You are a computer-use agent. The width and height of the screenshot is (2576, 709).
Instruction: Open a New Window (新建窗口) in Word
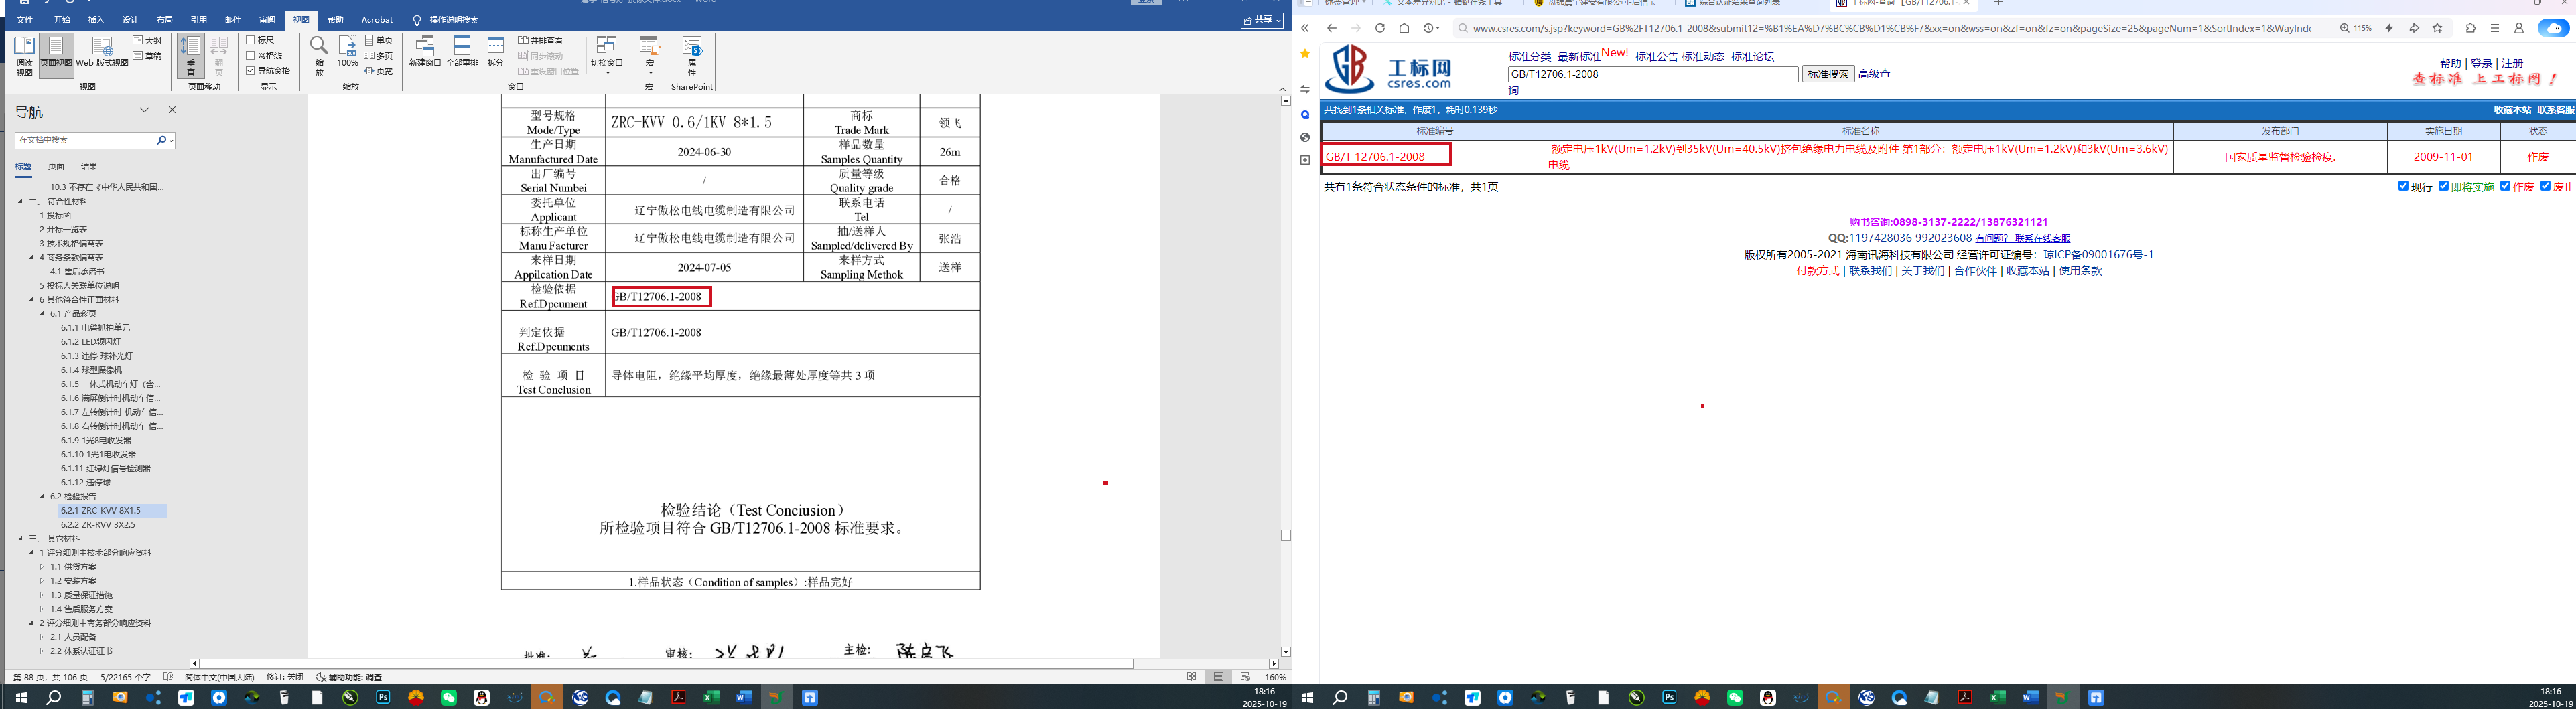pos(425,52)
